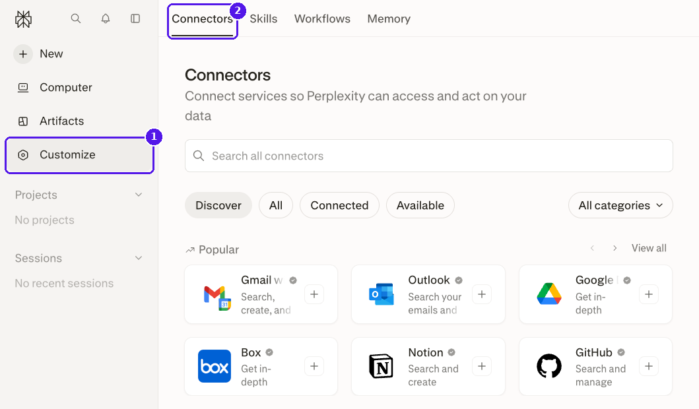699x409 pixels.
Task: Click the GitHub logo icon
Action: (549, 366)
